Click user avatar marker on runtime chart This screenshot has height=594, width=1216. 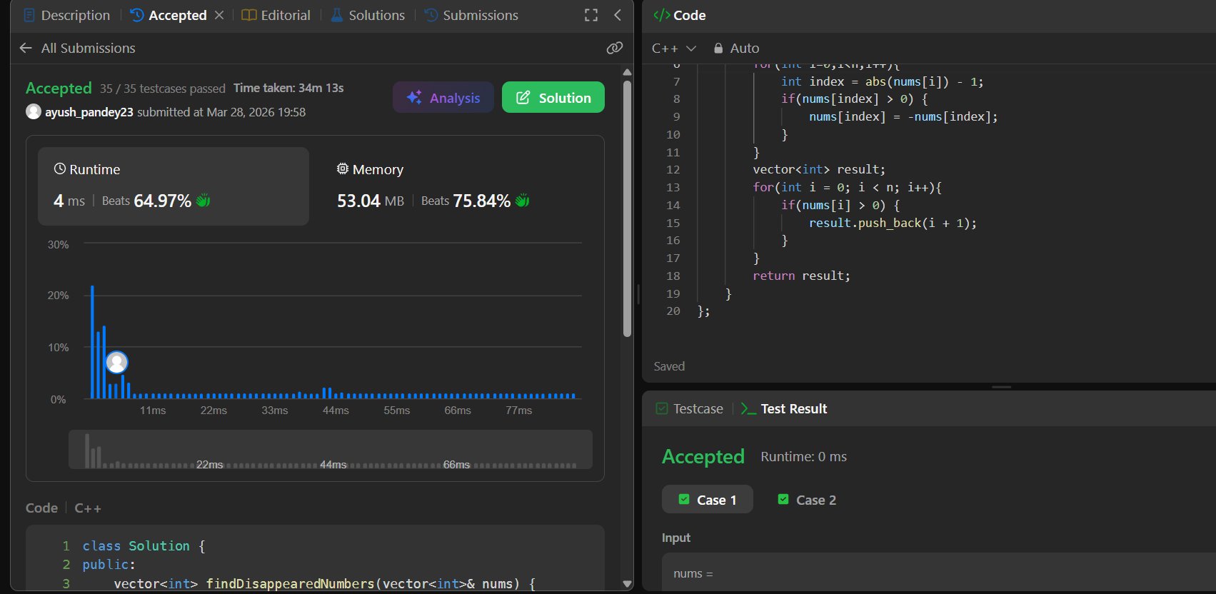point(116,363)
